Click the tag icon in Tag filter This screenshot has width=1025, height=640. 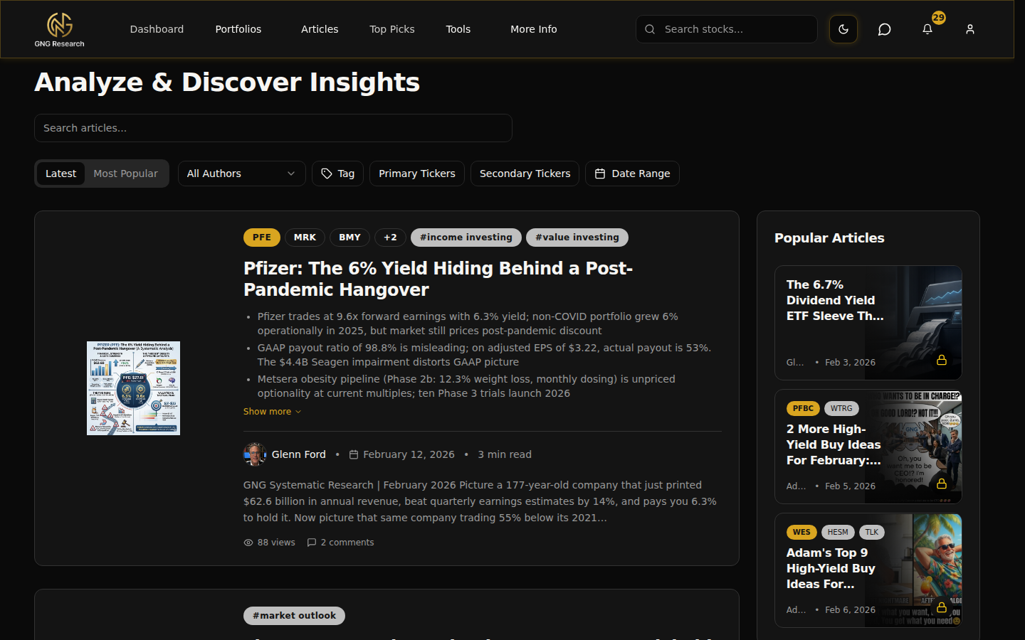point(327,174)
